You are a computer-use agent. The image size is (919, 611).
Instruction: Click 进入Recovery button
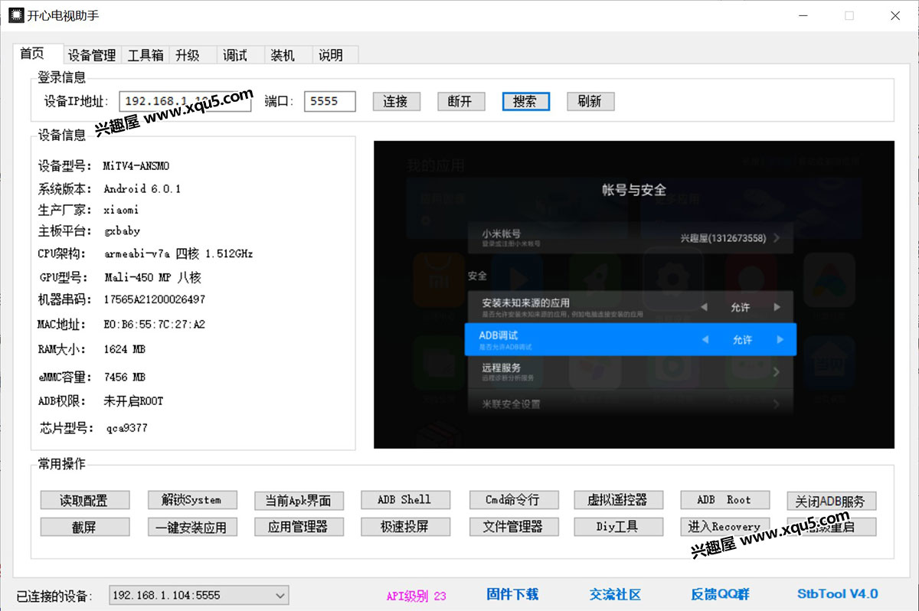tap(724, 527)
